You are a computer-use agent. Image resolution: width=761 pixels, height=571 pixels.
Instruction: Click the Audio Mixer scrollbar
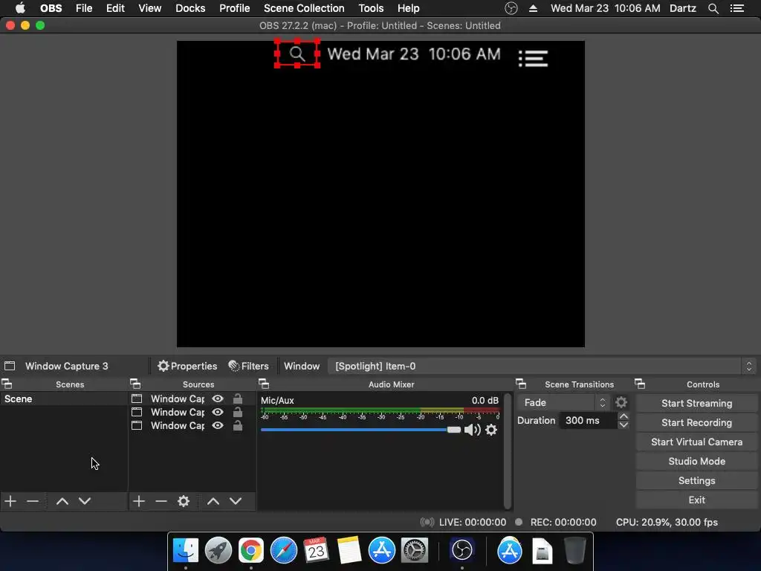pos(508,451)
